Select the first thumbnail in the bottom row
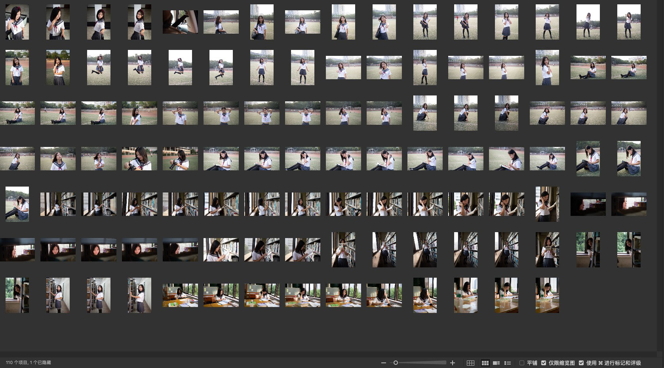Viewport: 664px width, 368px height. 17,295
